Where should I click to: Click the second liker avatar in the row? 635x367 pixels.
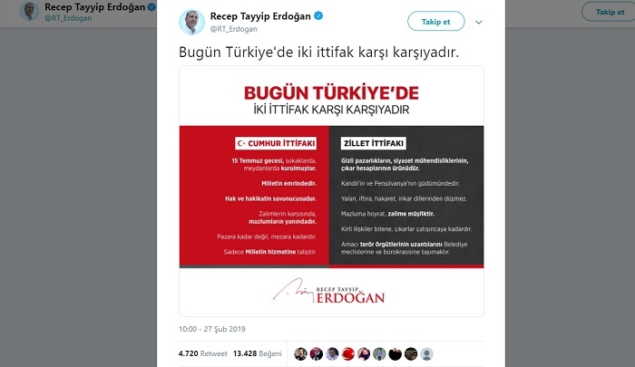317,353
